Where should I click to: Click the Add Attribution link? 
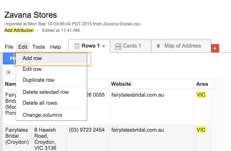[x=19, y=30]
